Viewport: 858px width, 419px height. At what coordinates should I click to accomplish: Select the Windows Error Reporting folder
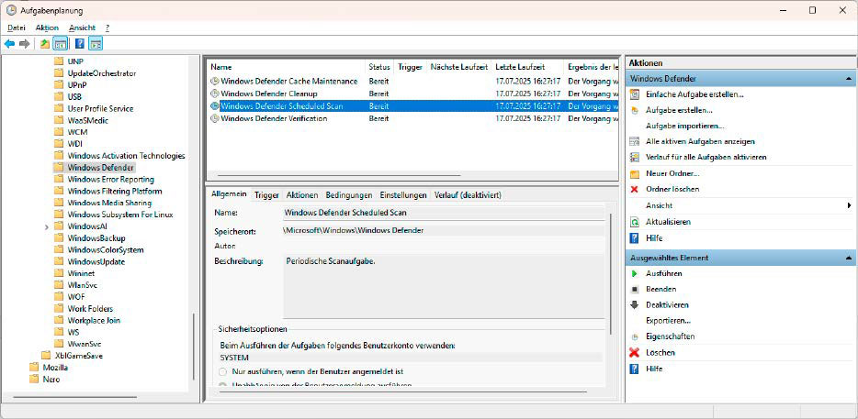[110, 179]
